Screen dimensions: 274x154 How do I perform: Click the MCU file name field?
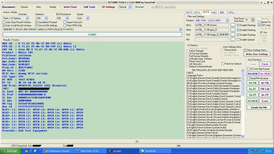(212, 25)
